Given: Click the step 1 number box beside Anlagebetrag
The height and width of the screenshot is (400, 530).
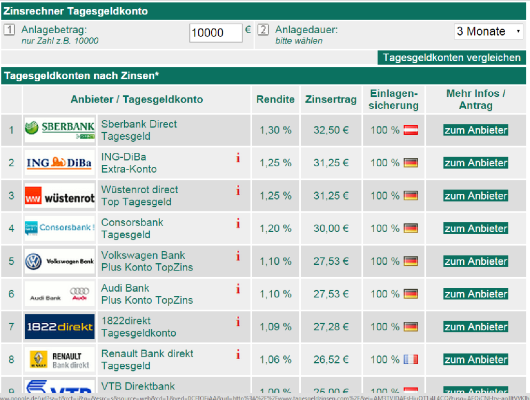Looking at the screenshot, I should pyautogui.click(x=9, y=30).
